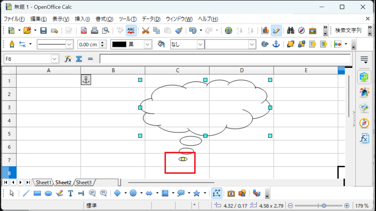Expand Symbol Shapes smiley dropdown arrow
Image resolution: width=376 pixels, height=211 pixels.
click(141, 193)
